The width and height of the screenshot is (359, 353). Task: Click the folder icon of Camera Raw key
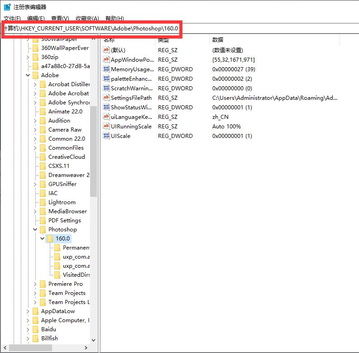pos(43,130)
